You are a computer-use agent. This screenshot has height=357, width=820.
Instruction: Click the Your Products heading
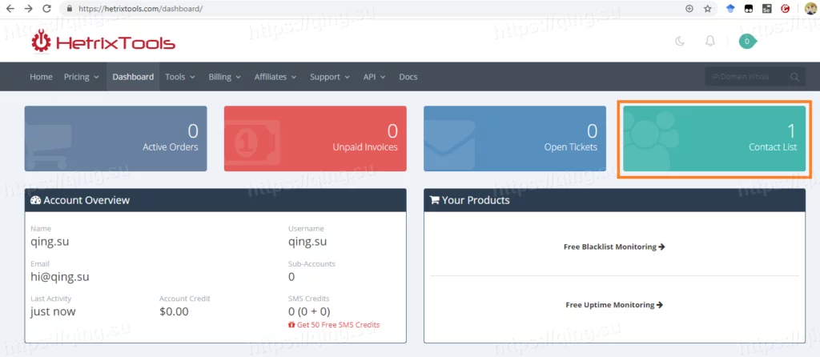point(476,200)
